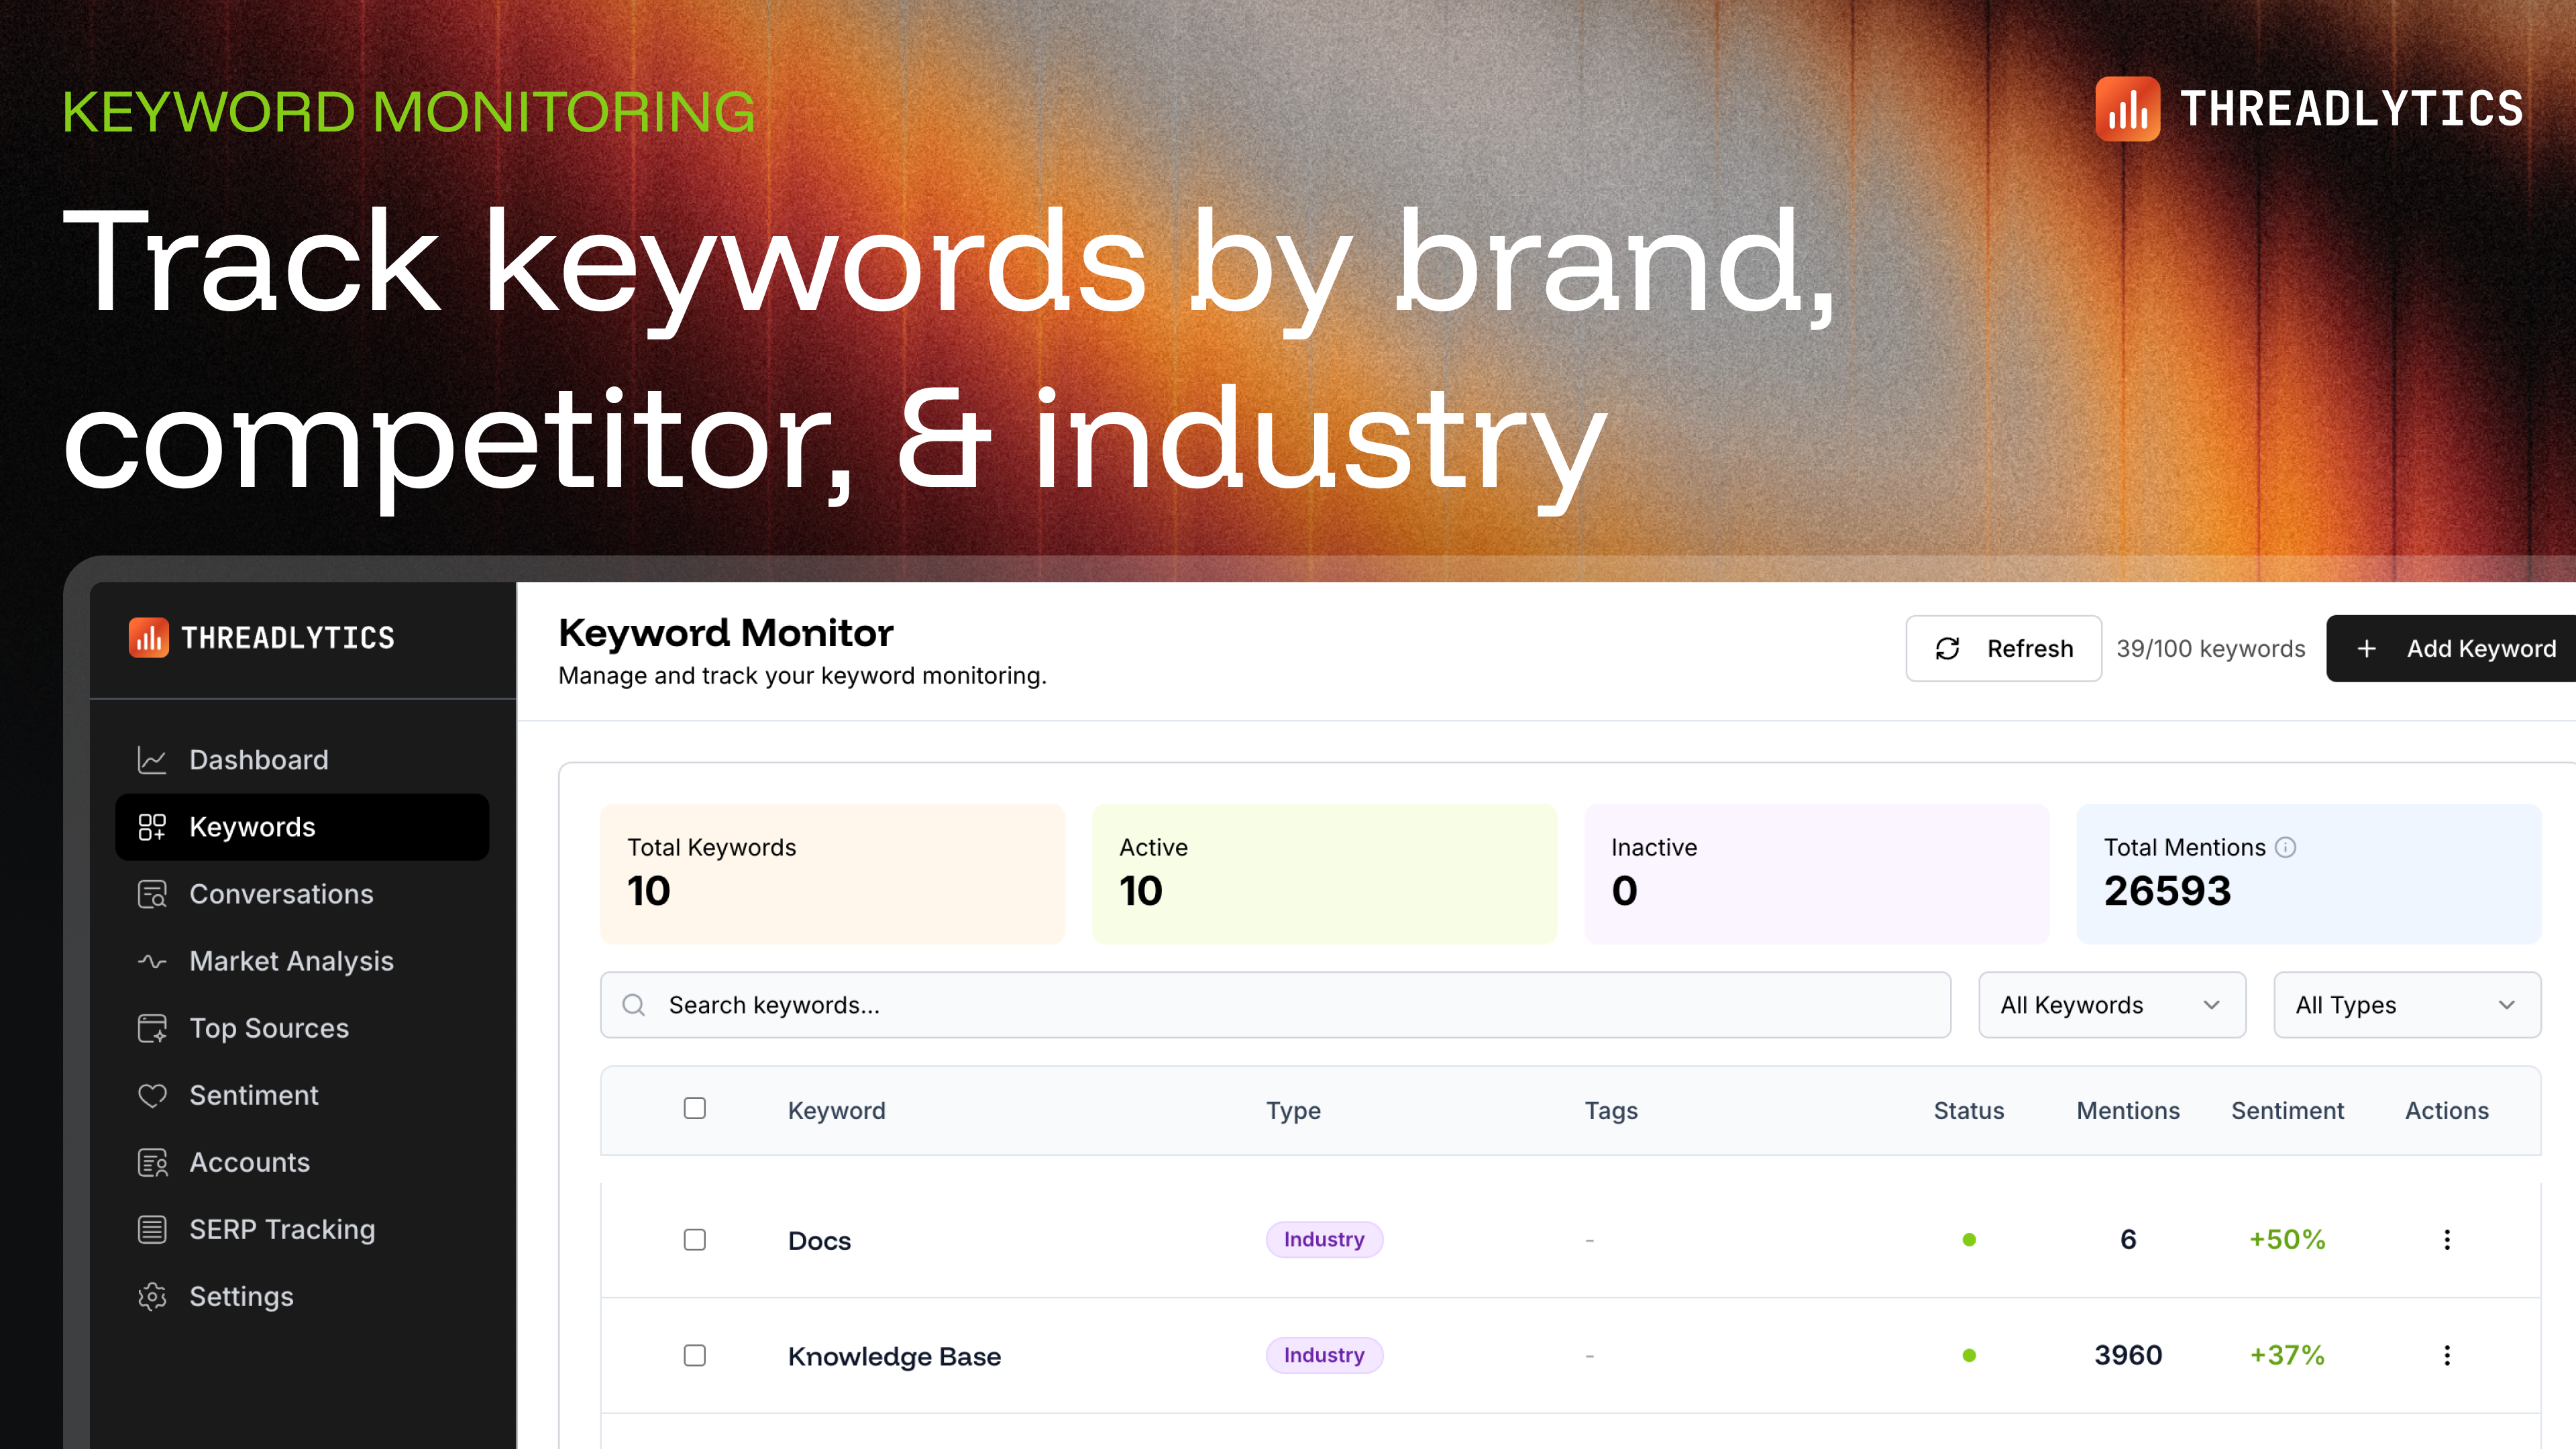Viewport: 2576px width, 1449px height.
Task: Click the Refresh button
Action: [2003, 649]
